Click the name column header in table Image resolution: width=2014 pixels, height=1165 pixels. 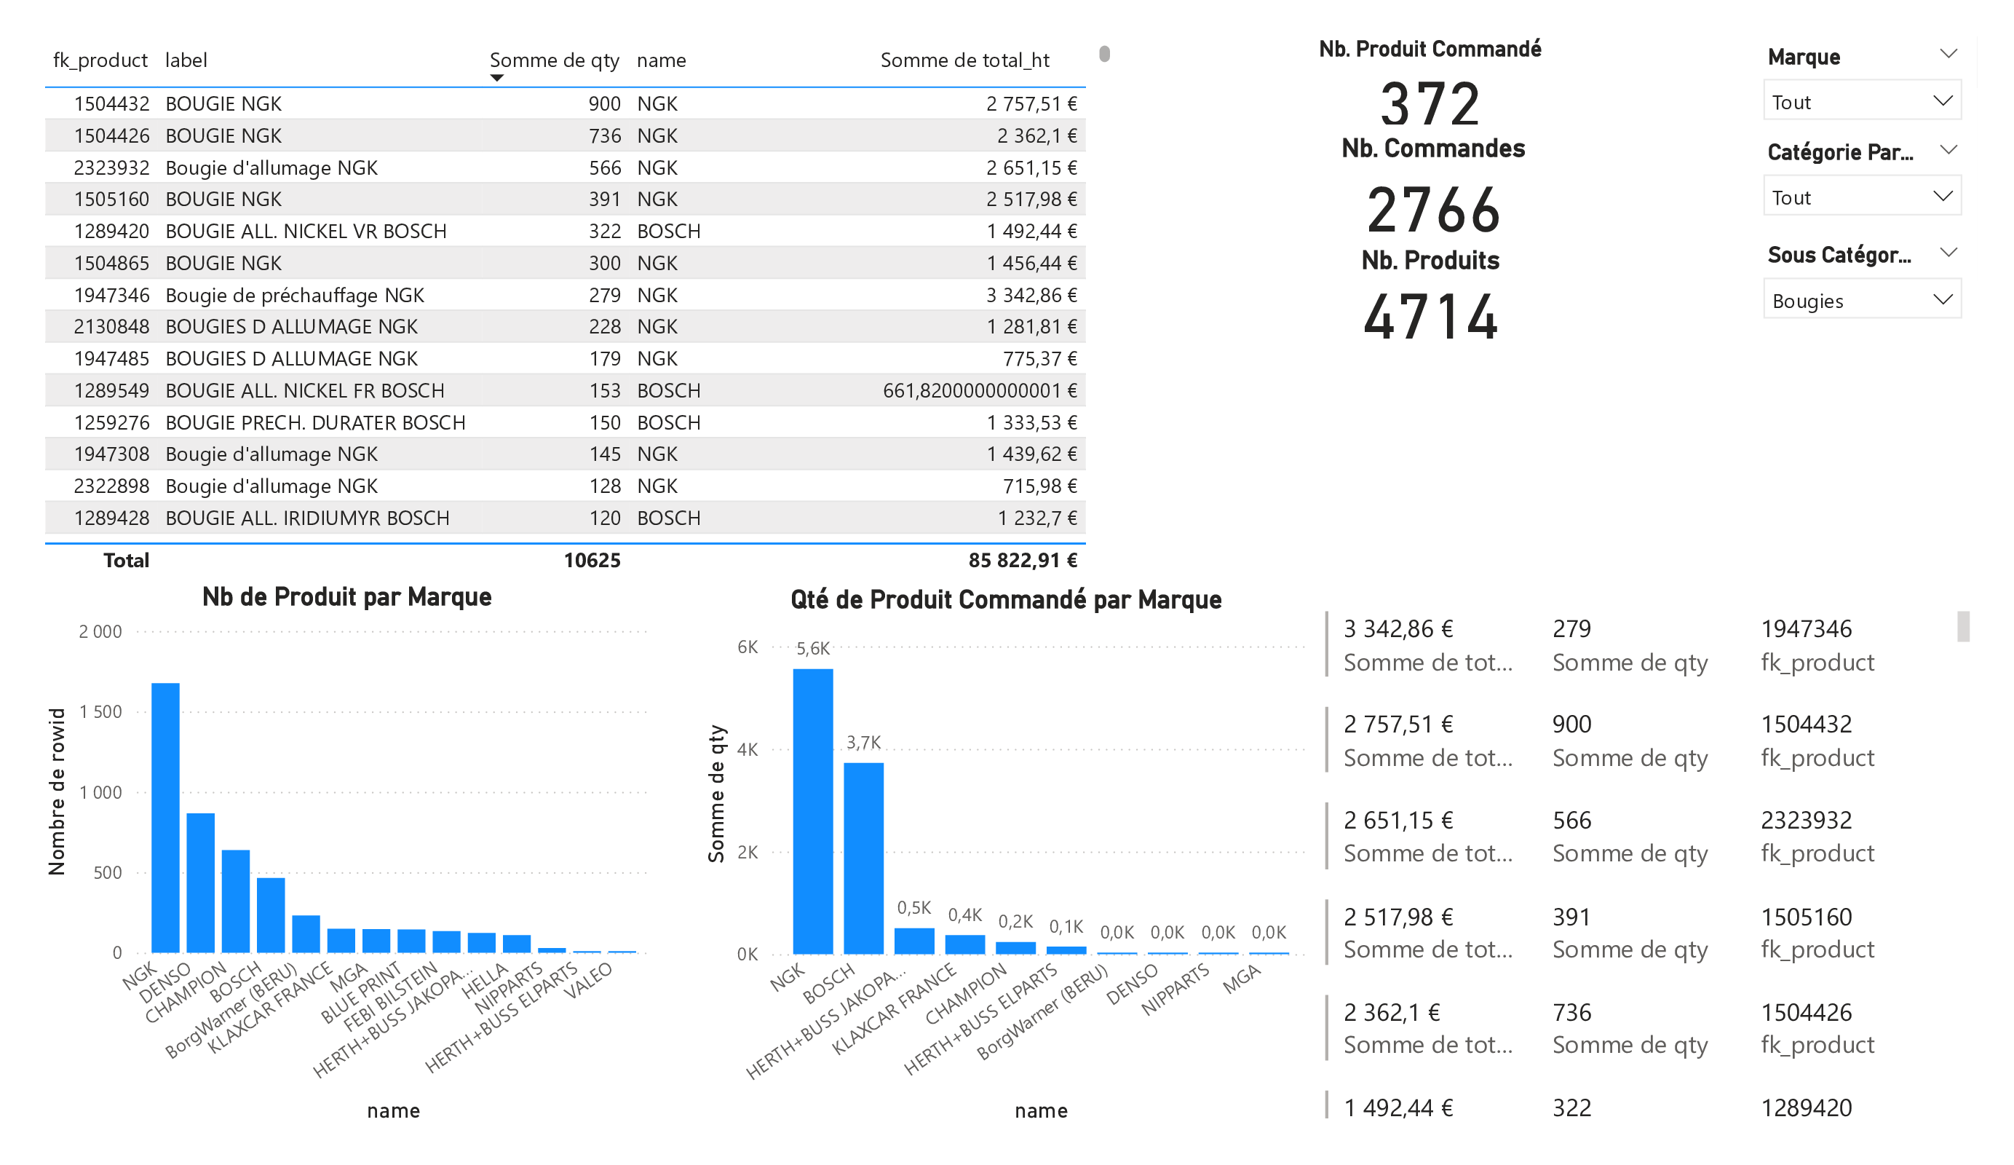point(661,60)
